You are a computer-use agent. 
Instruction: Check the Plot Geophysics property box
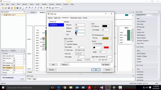[x=14, y=63]
